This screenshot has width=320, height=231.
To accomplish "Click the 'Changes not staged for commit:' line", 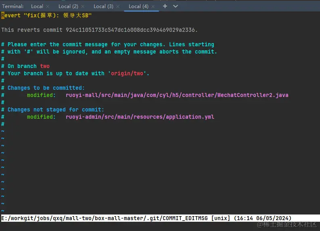I will point(52,110).
